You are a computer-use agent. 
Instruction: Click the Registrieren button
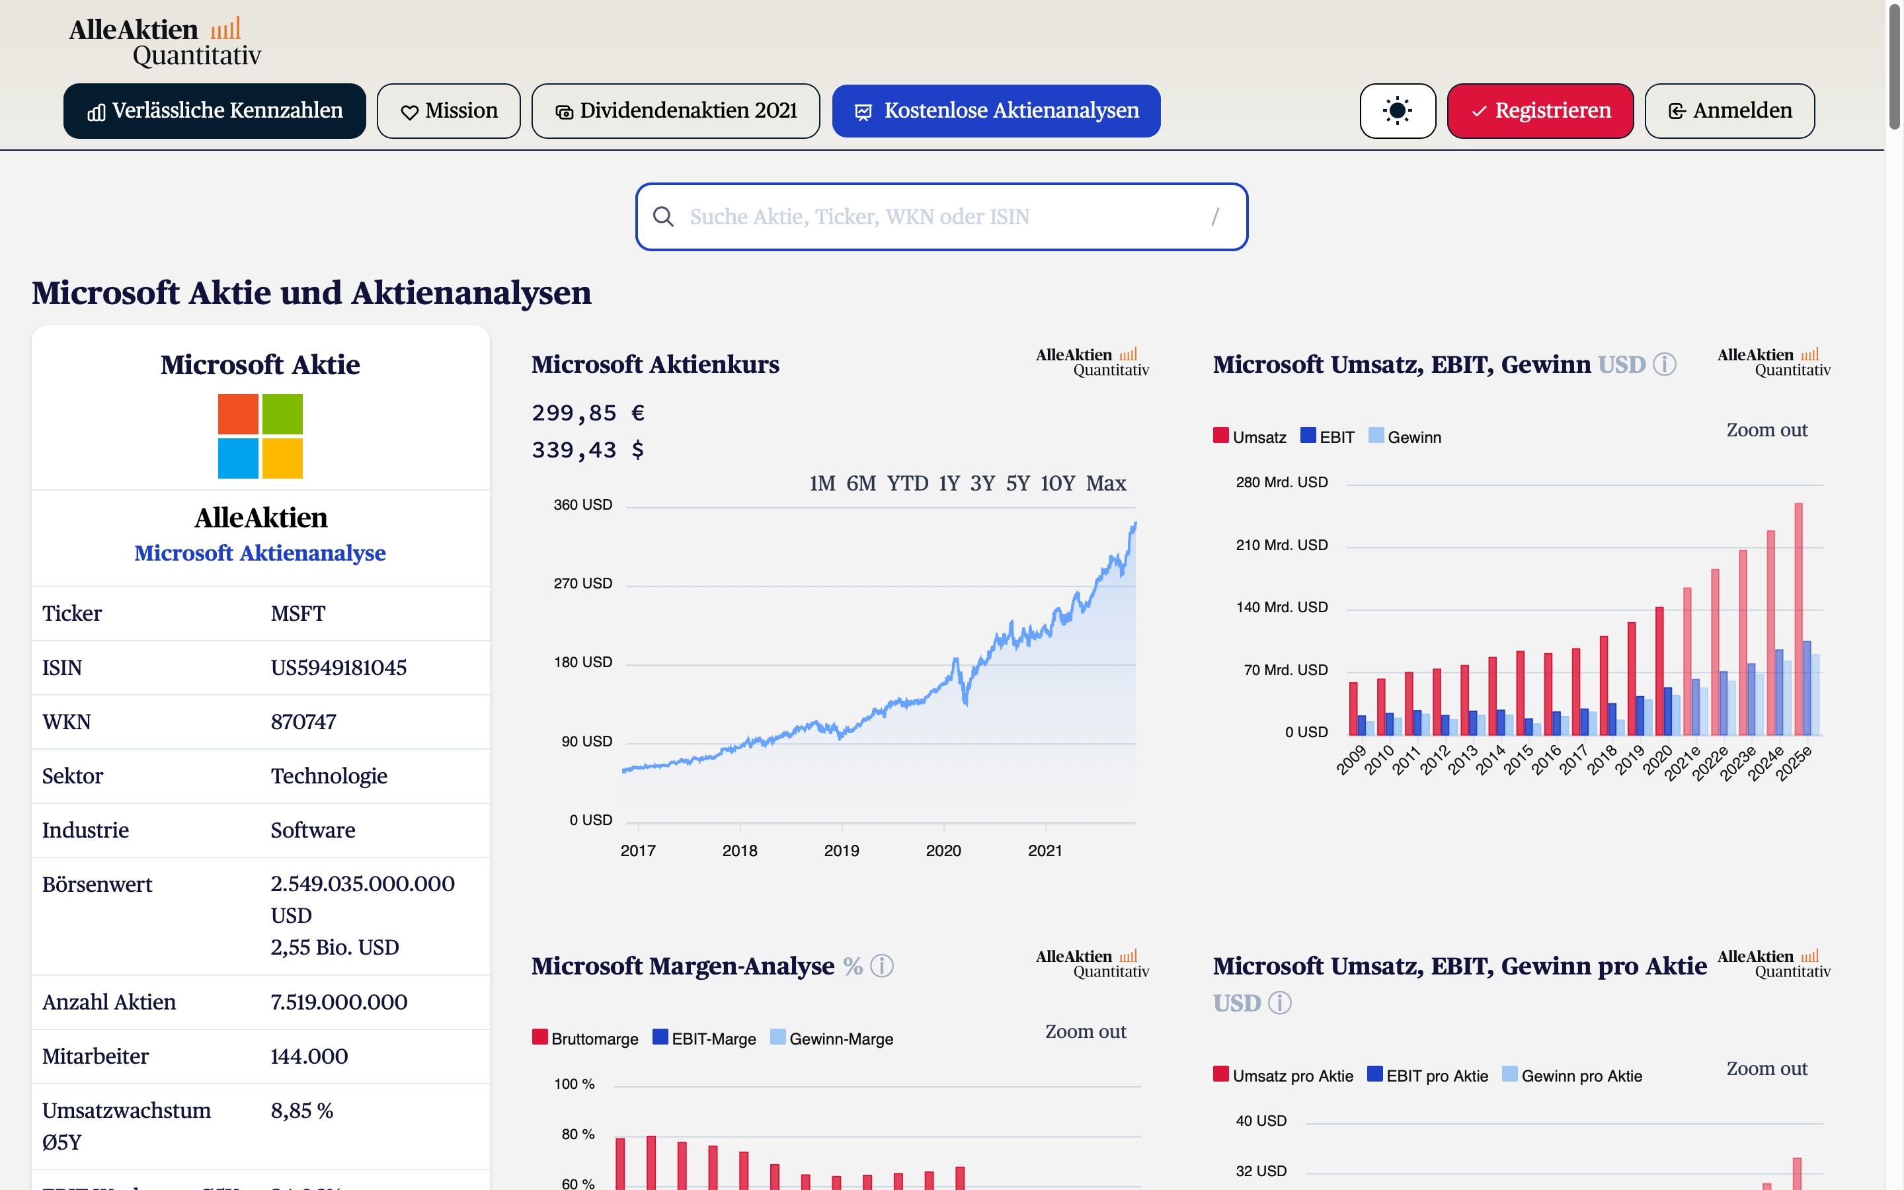pos(1540,111)
